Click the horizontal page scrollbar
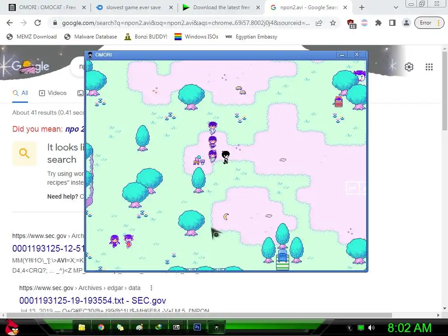Viewport: 448px width, 336px height. click(199, 315)
